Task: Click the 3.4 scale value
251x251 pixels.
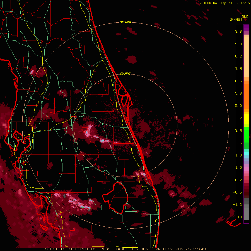Action: coord(238,131)
